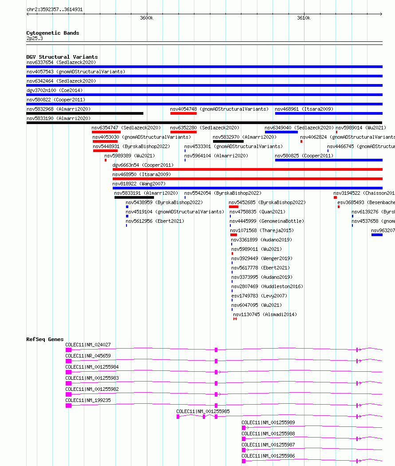Open the nsv5438959 (ByrskaBishop2022) label
Viewport: 395px width, 466px height.
click(x=164, y=202)
